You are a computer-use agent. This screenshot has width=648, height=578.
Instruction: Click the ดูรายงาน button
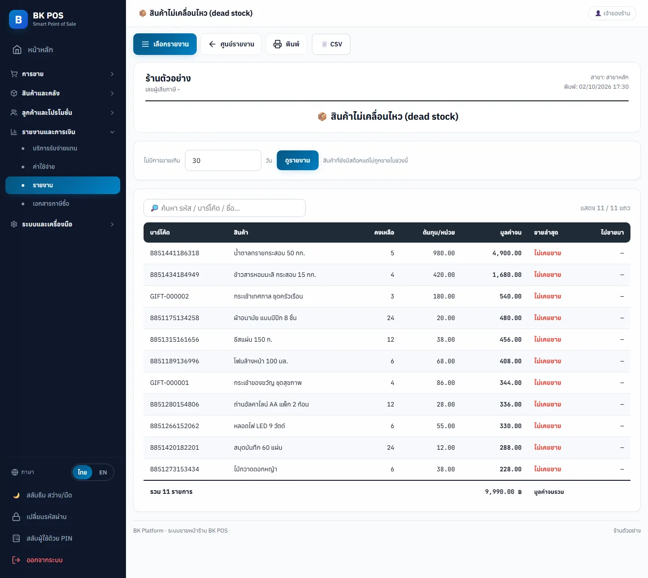tap(297, 160)
